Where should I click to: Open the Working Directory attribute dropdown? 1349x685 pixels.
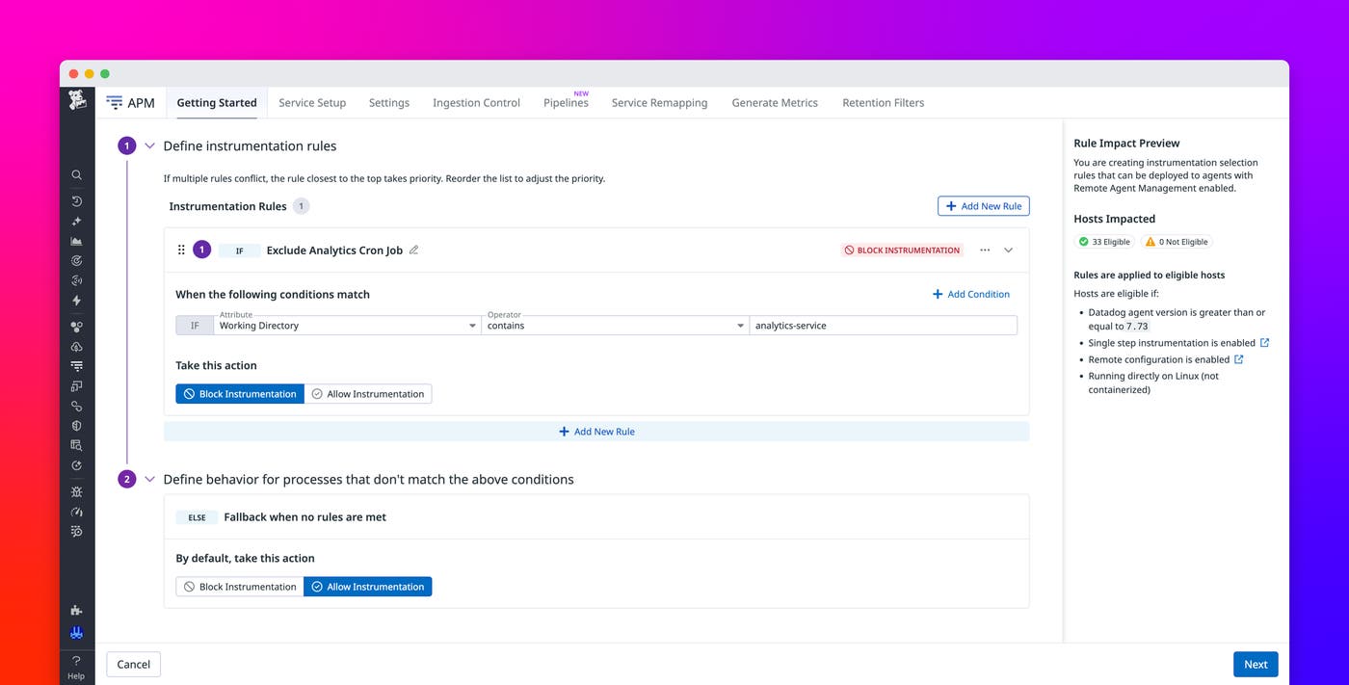(347, 325)
